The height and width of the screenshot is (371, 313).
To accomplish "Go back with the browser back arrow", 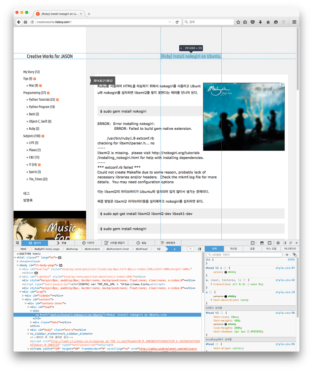I will tap(19, 22).
